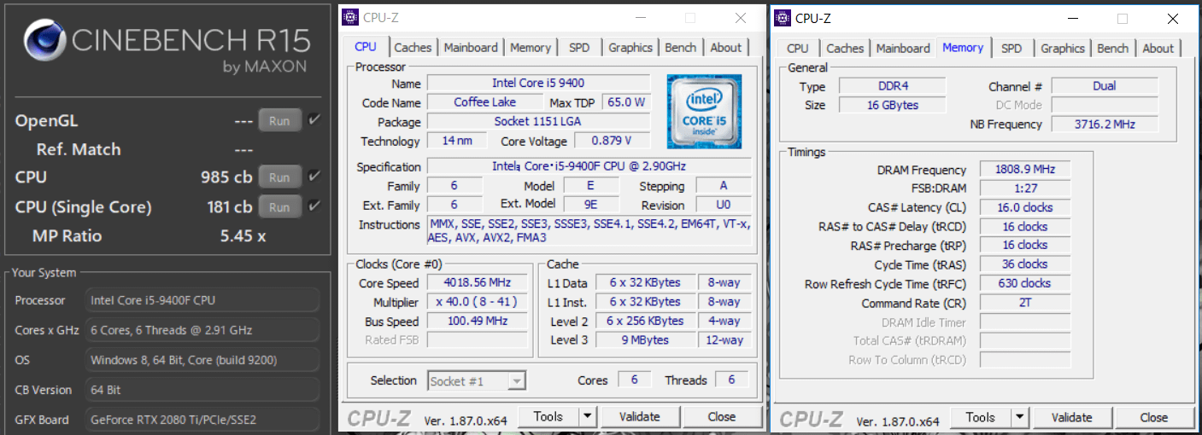Click Close button in left CPU-Z window
The height and width of the screenshot is (435, 1202).
pos(722,417)
